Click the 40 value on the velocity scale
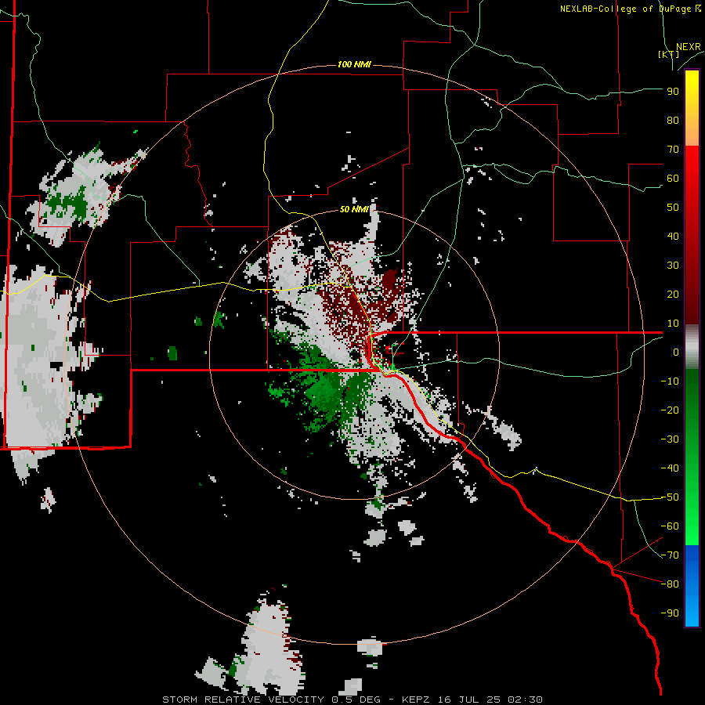Viewport: 705px width, 705px height. [673, 236]
